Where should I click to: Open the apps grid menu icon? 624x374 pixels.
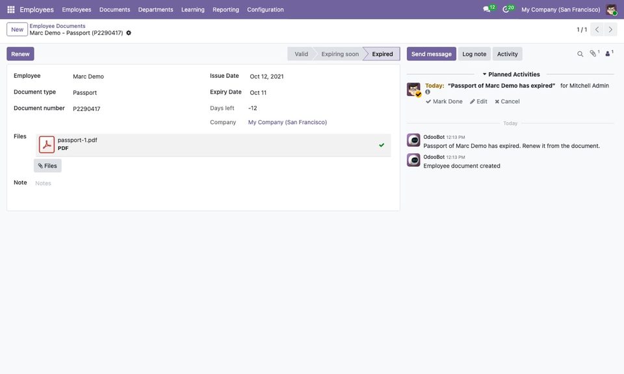tap(11, 9)
